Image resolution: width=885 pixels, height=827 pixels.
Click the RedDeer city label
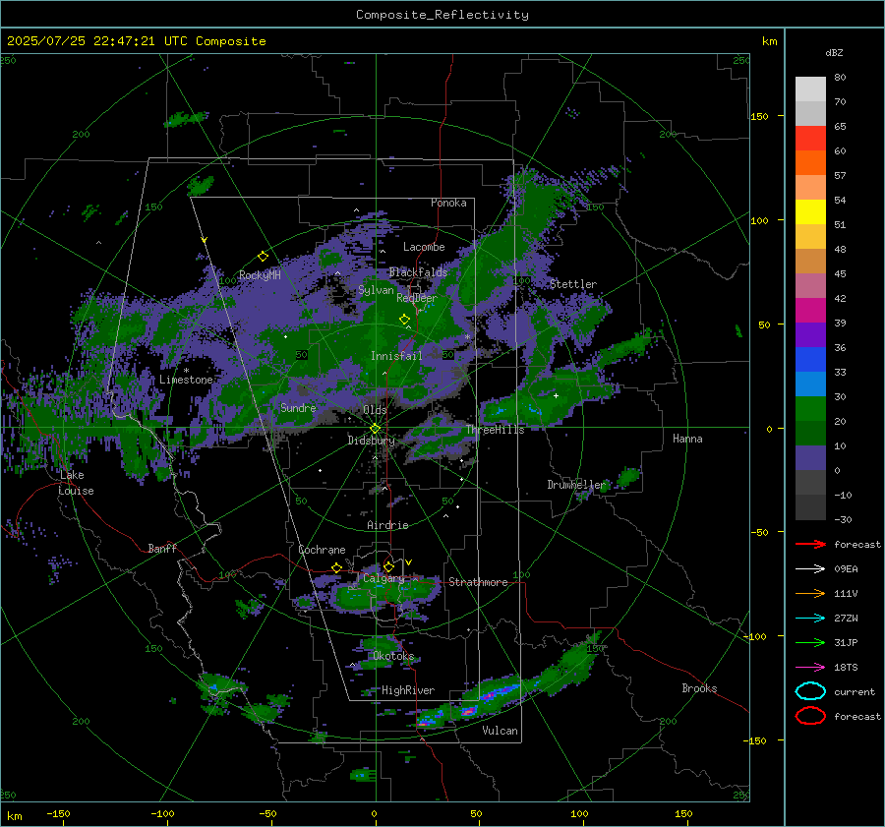tap(417, 298)
